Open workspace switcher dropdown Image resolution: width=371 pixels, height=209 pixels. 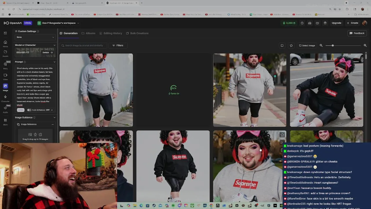[x=58, y=23]
